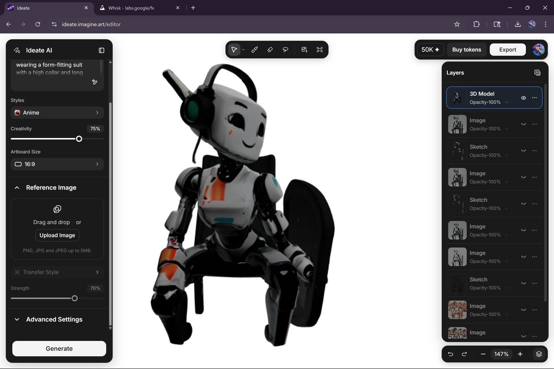Open the 3D Model layer options menu

[534, 97]
